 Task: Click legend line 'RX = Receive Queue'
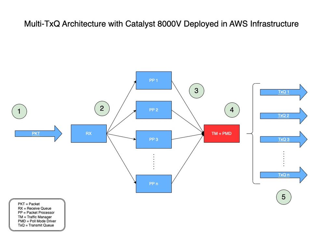[34, 208]
